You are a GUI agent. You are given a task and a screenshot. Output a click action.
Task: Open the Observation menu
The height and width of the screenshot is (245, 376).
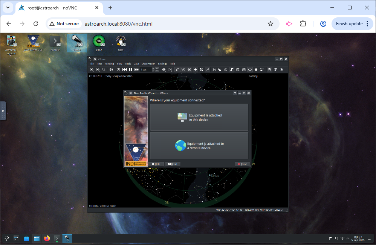click(148, 64)
